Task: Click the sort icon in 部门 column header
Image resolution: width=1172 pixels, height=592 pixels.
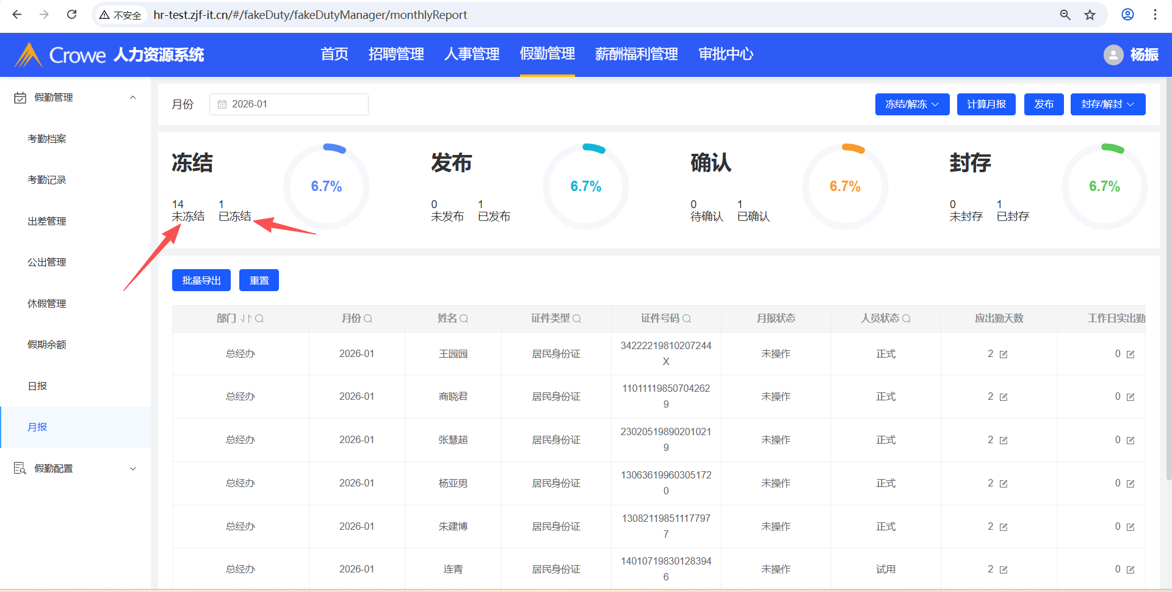Action: 246,319
